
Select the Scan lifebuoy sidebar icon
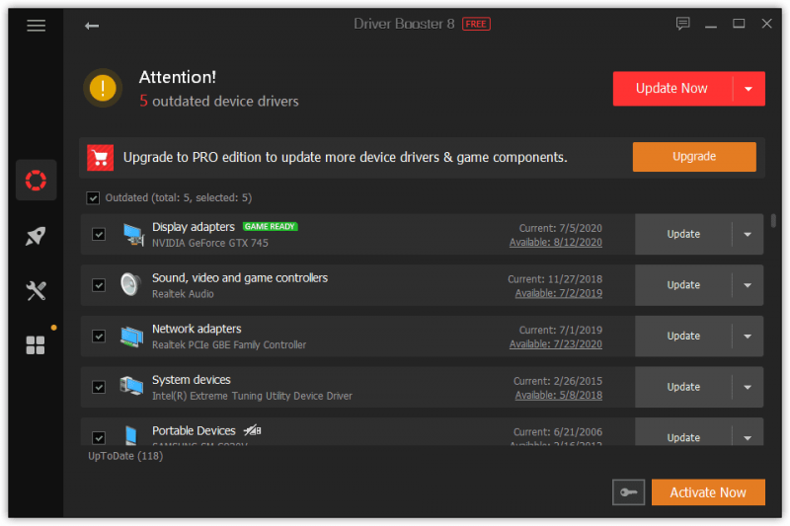click(36, 181)
